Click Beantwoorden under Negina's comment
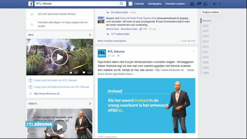This screenshot has height=139, width=247. (129, 29)
